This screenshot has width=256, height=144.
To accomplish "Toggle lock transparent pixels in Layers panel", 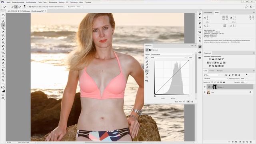I will coord(212,82).
